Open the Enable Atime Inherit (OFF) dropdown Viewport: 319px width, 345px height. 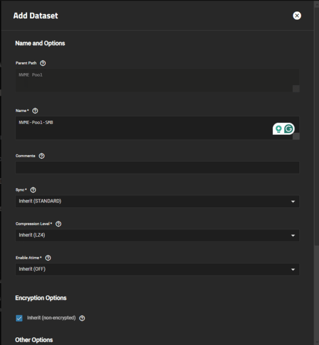[x=158, y=269]
